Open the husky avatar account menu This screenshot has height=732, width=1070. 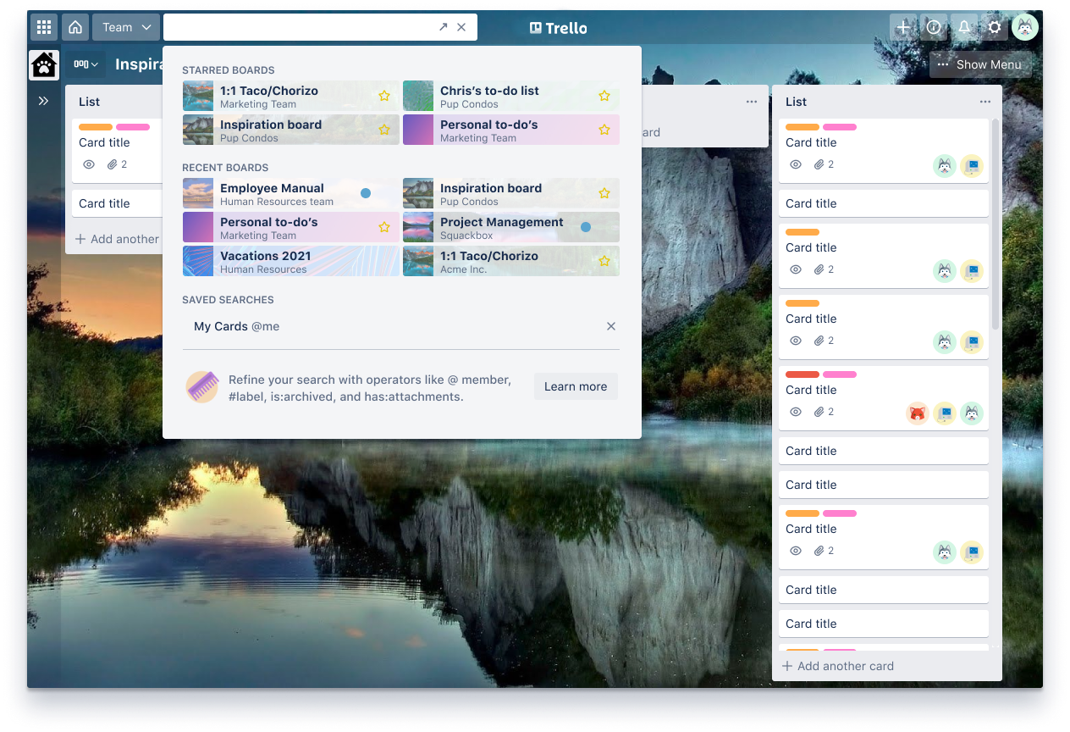(1025, 26)
